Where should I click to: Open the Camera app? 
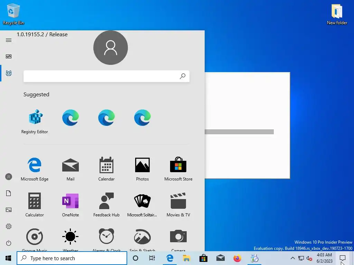coord(178,240)
